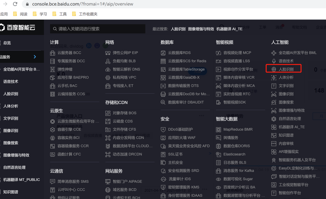Click the magnifier icon in search box
This screenshot has width=326, height=199.
click(x=55, y=29)
